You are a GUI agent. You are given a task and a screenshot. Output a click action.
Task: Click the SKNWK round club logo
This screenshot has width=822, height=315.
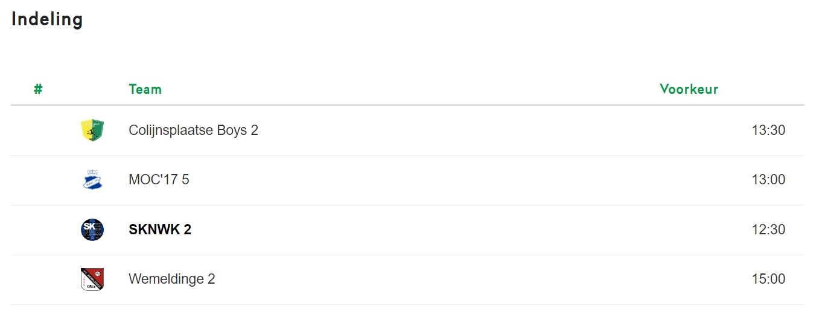[x=92, y=229]
